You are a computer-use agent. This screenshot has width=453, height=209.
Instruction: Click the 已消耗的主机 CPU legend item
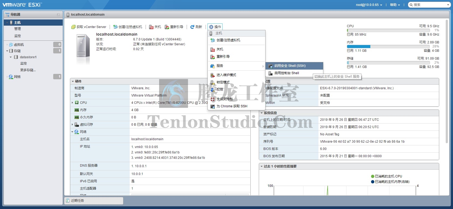387,176
